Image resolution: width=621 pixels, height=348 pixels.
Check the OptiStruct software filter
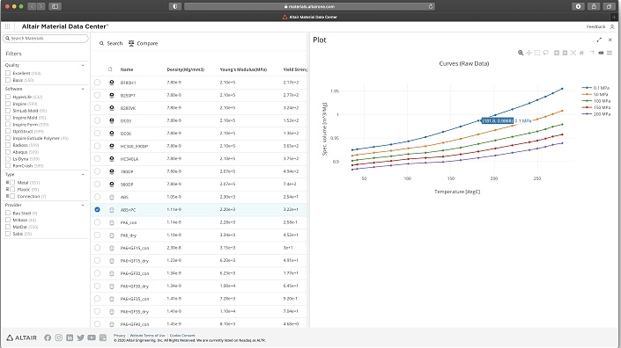8,131
